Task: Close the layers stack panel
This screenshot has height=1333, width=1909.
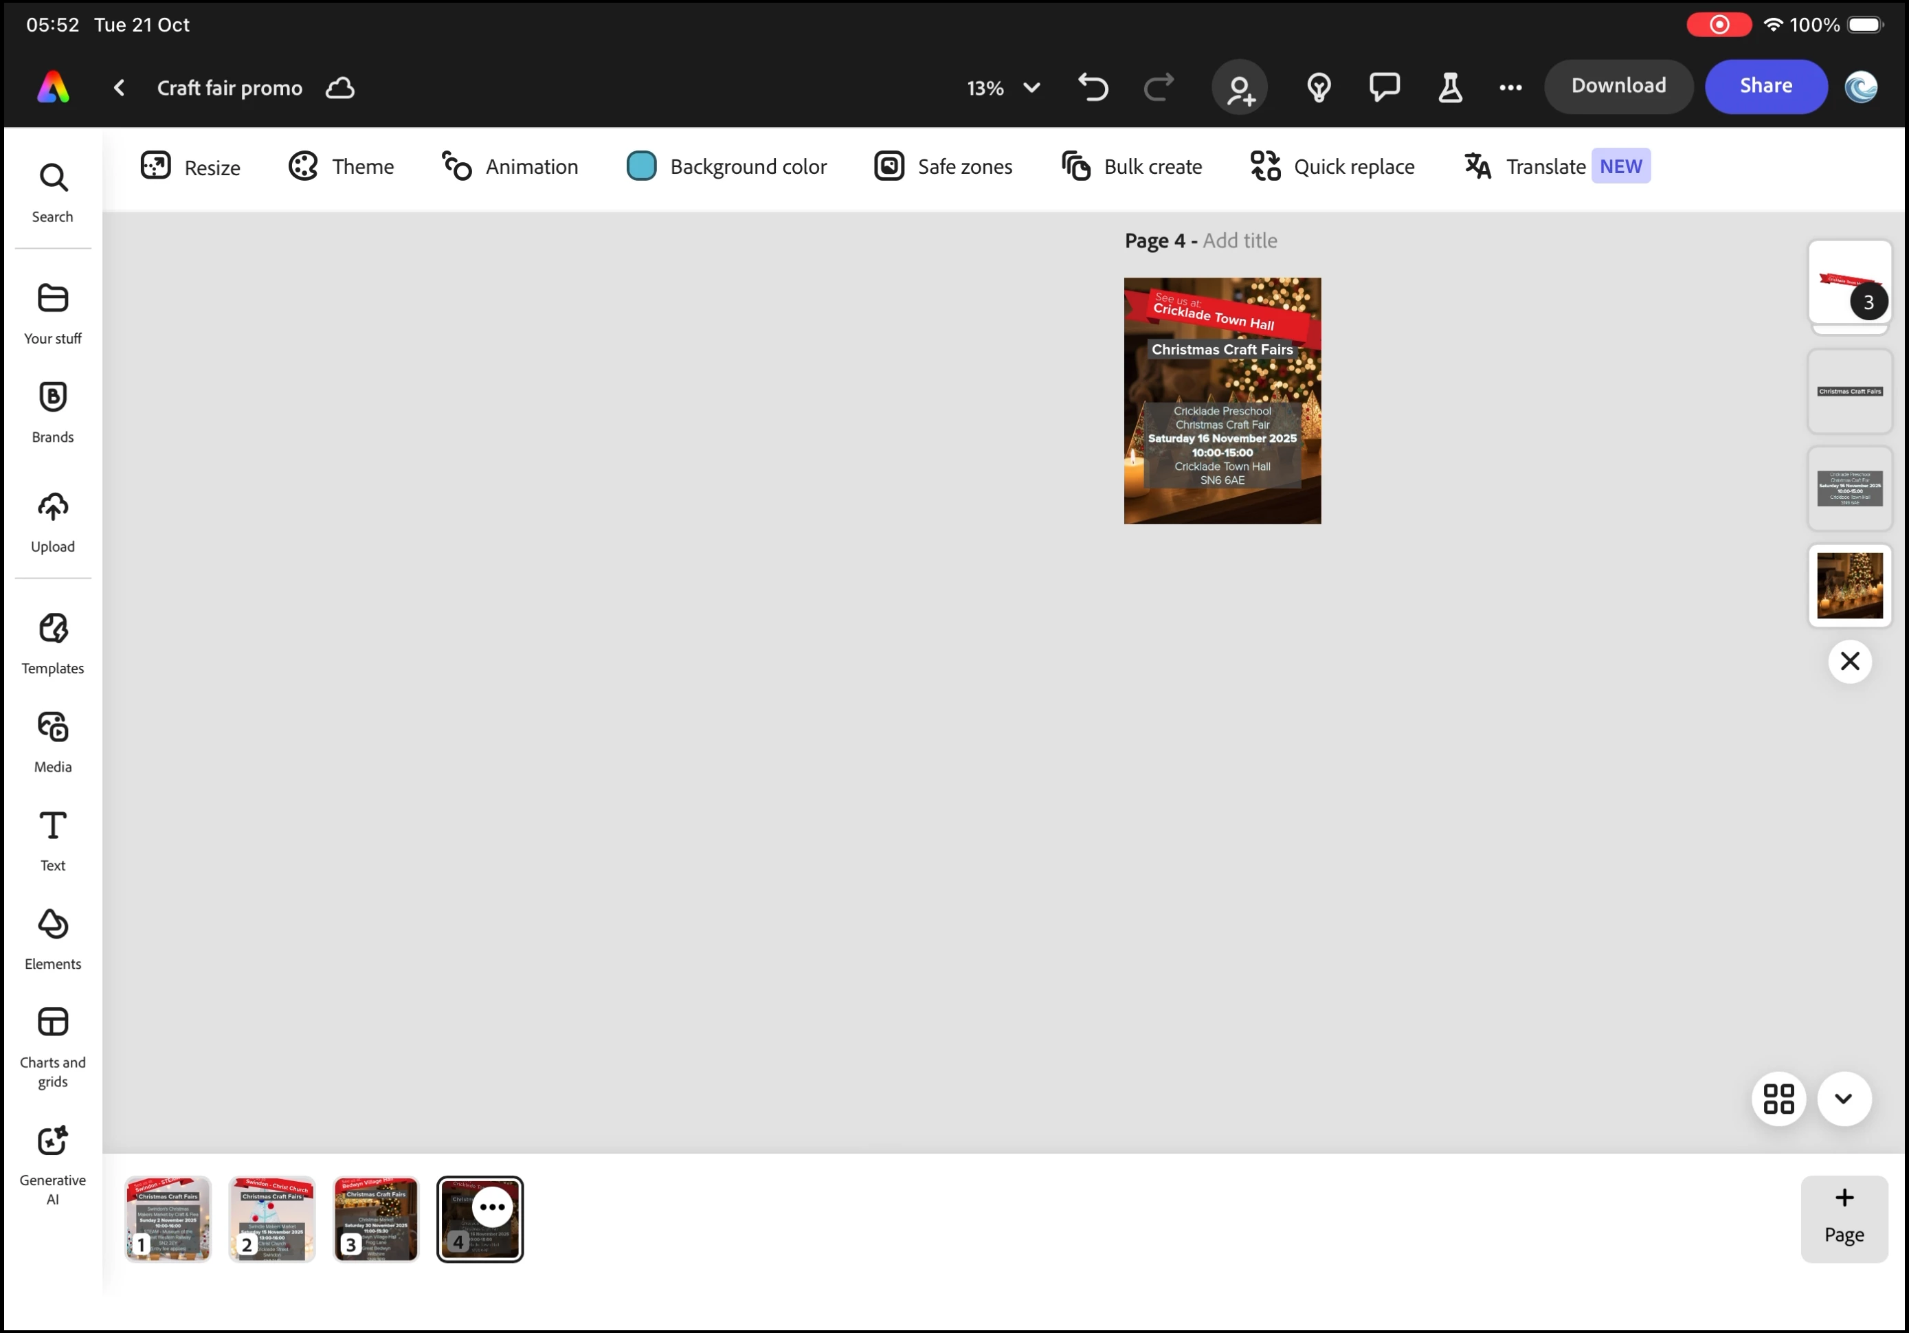Action: point(1849,661)
